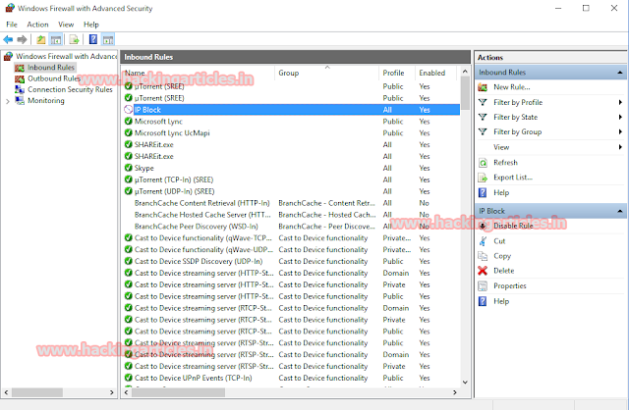
Task: Select Cast to Device SSDP Discovery (UDP-In)
Action: [x=292, y=261]
